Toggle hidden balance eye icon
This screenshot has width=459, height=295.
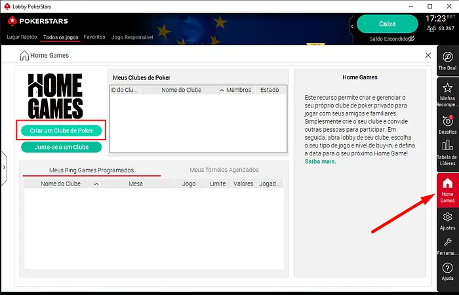411,39
